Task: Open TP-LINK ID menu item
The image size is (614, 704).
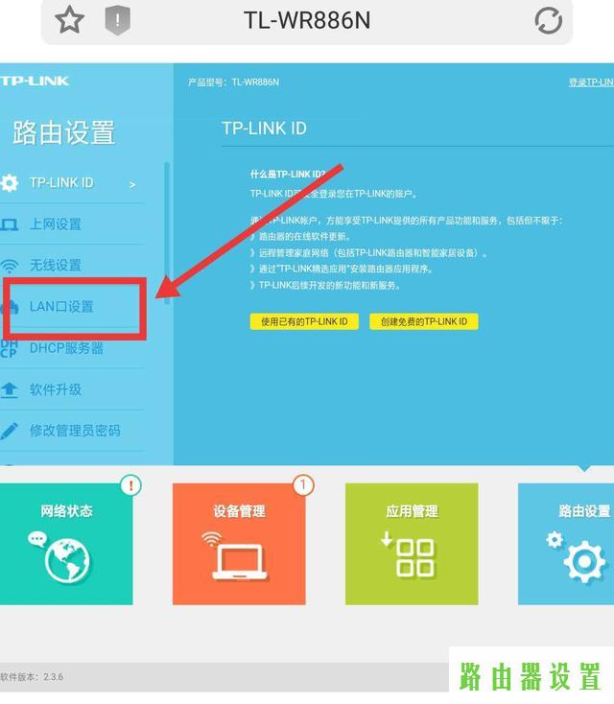Action: click(x=61, y=183)
